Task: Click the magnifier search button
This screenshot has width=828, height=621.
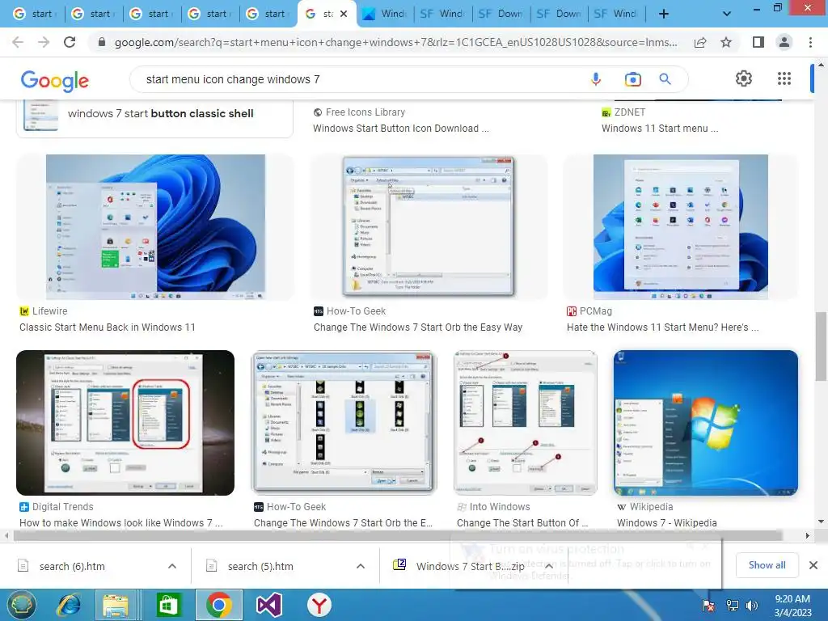Action: pos(665,79)
